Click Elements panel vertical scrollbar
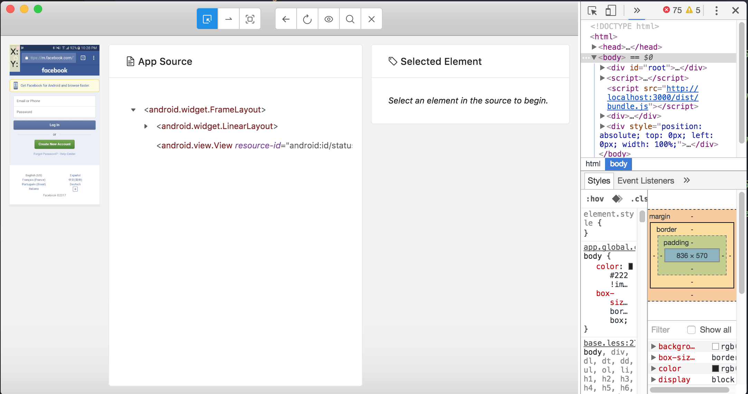The image size is (748, 394). tap(741, 83)
